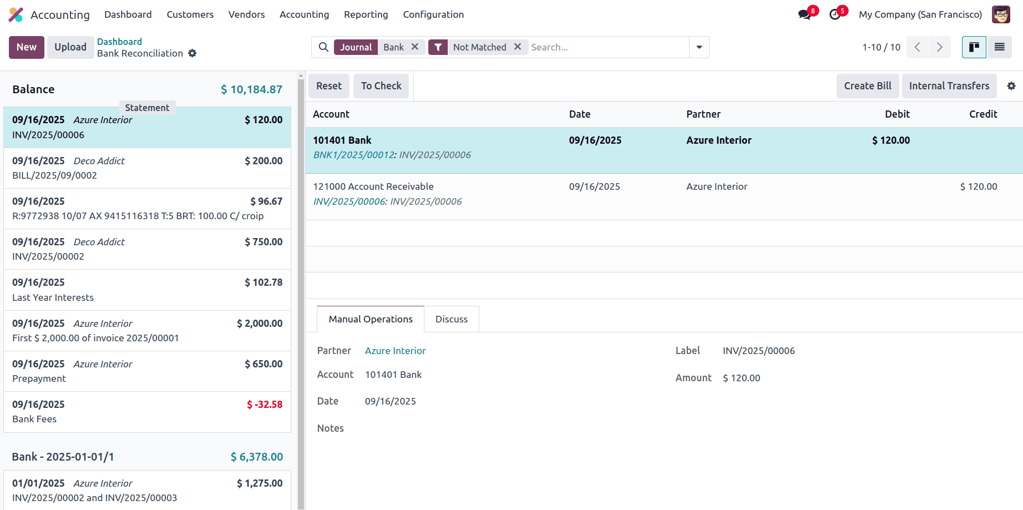
Task: Switch to kanban view
Action: point(974,47)
